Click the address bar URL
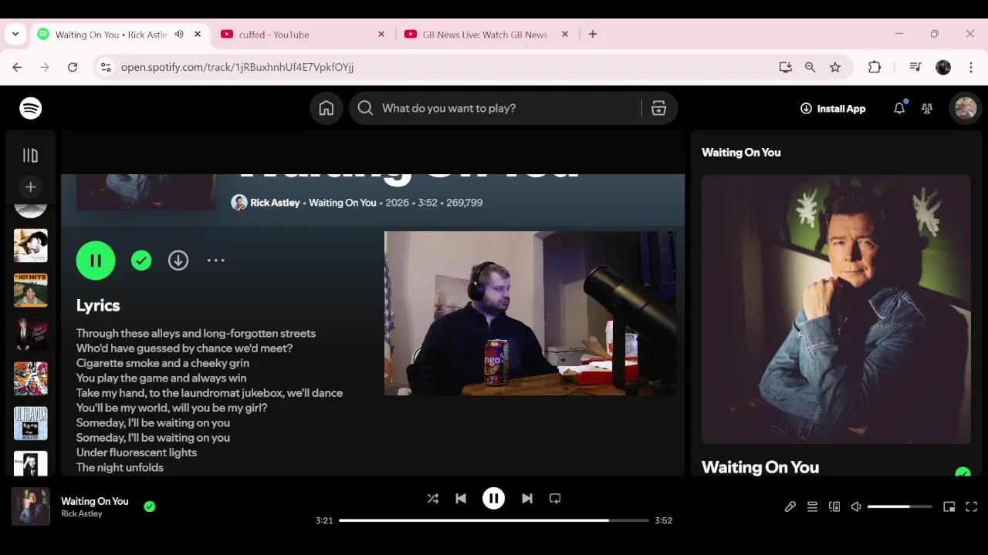This screenshot has width=988, height=555. point(238,67)
